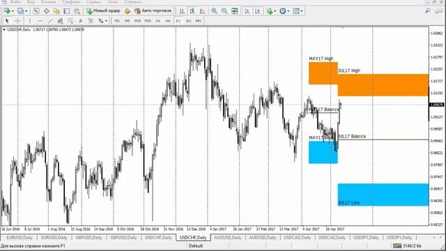Expand the USDCHF,Daily chart header triangle

point(4,29)
